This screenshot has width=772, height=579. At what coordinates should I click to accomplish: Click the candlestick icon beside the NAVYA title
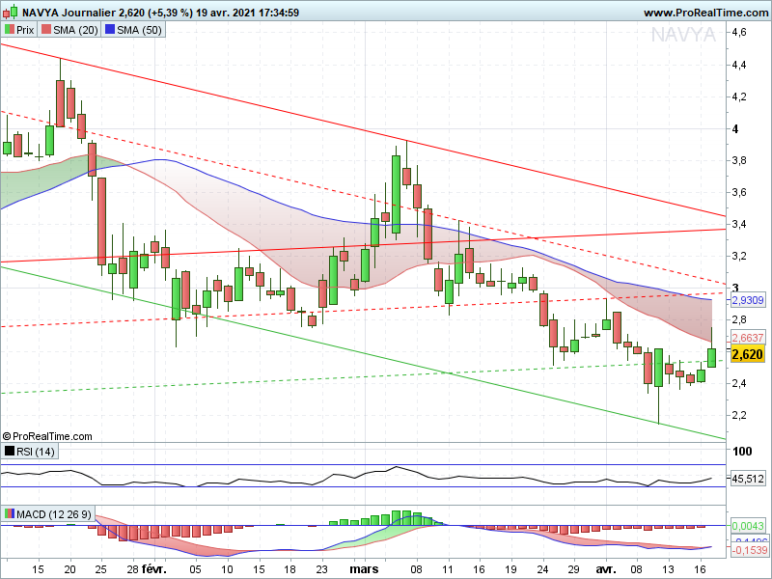pyautogui.click(x=11, y=12)
